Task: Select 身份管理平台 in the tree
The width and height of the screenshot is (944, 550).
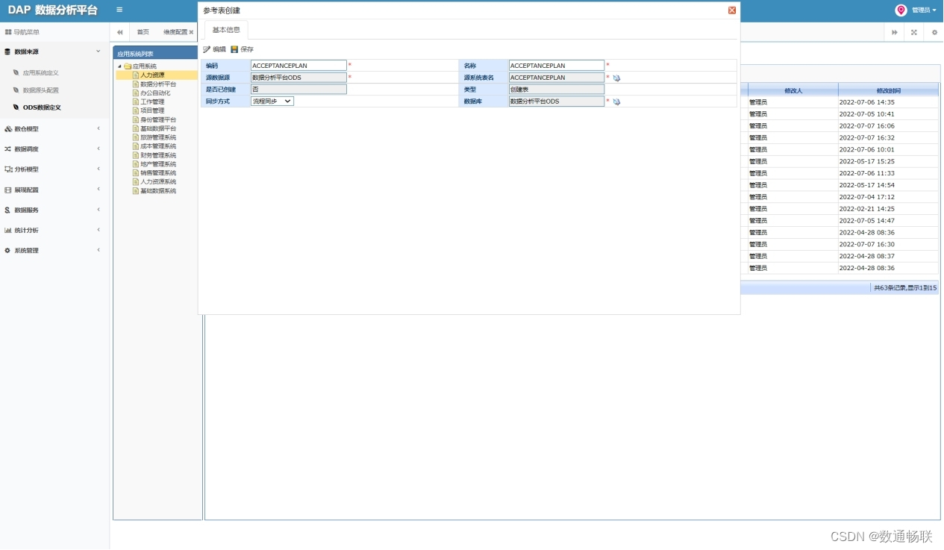Action: [x=158, y=119]
